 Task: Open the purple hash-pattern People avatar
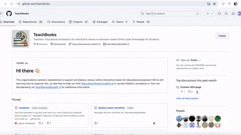pos(192,125)
